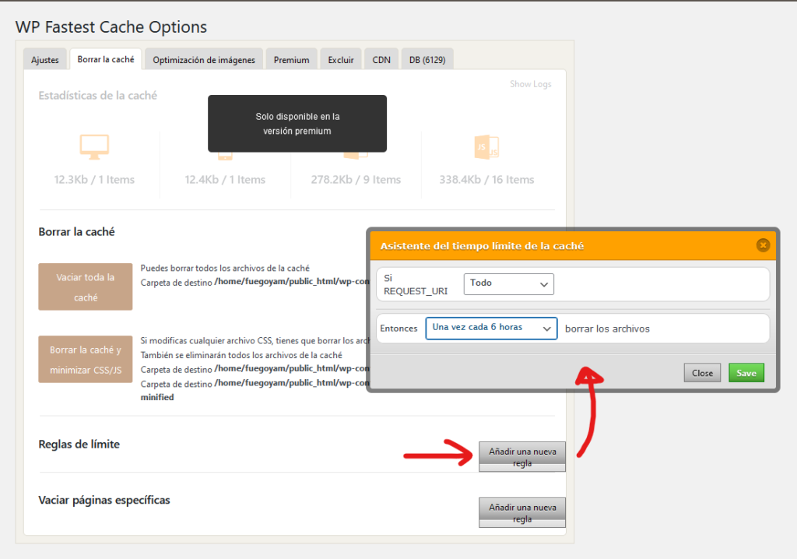
Task: Select the Borrar la caché tab
Action: (x=106, y=60)
